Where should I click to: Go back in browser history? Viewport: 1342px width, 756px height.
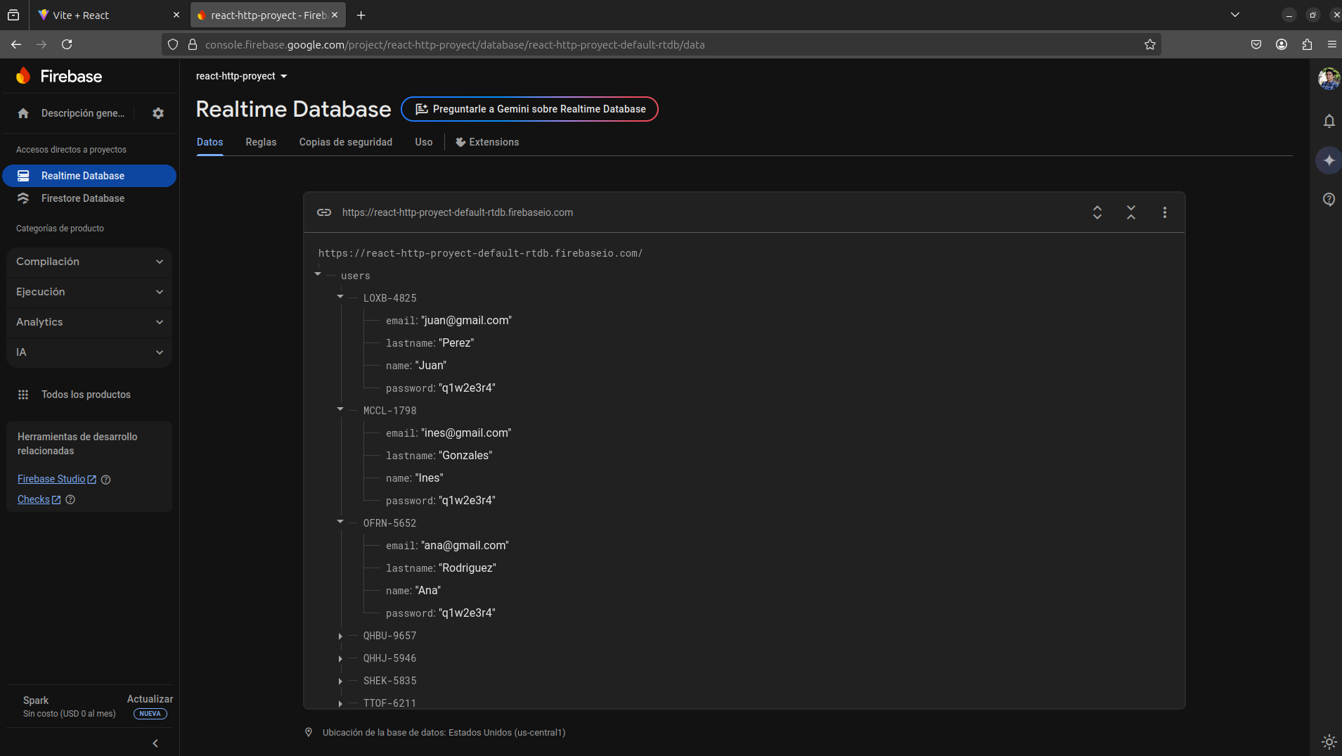coord(16,44)
